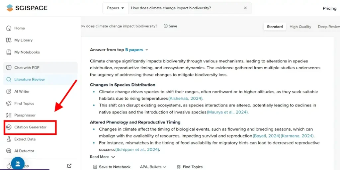Select the AI Writer icon
Viewport: 340px width, 170px height.
(x=9, y=91)
